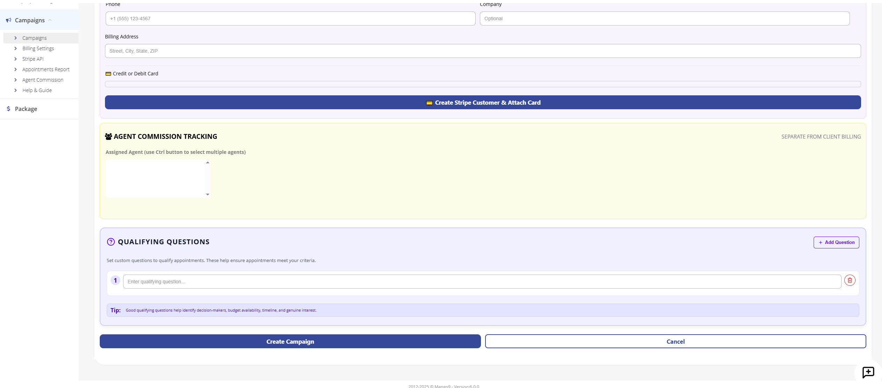The image size is (882, 388).
Task: Click the Qualifying Questions help circle icon
Action: [111, 242]
